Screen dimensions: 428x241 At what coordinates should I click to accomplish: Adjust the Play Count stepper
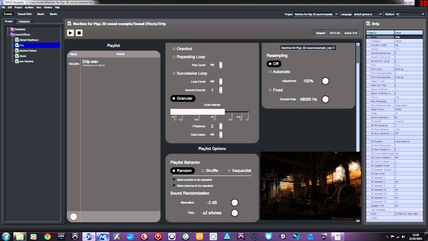click(221, 65)
